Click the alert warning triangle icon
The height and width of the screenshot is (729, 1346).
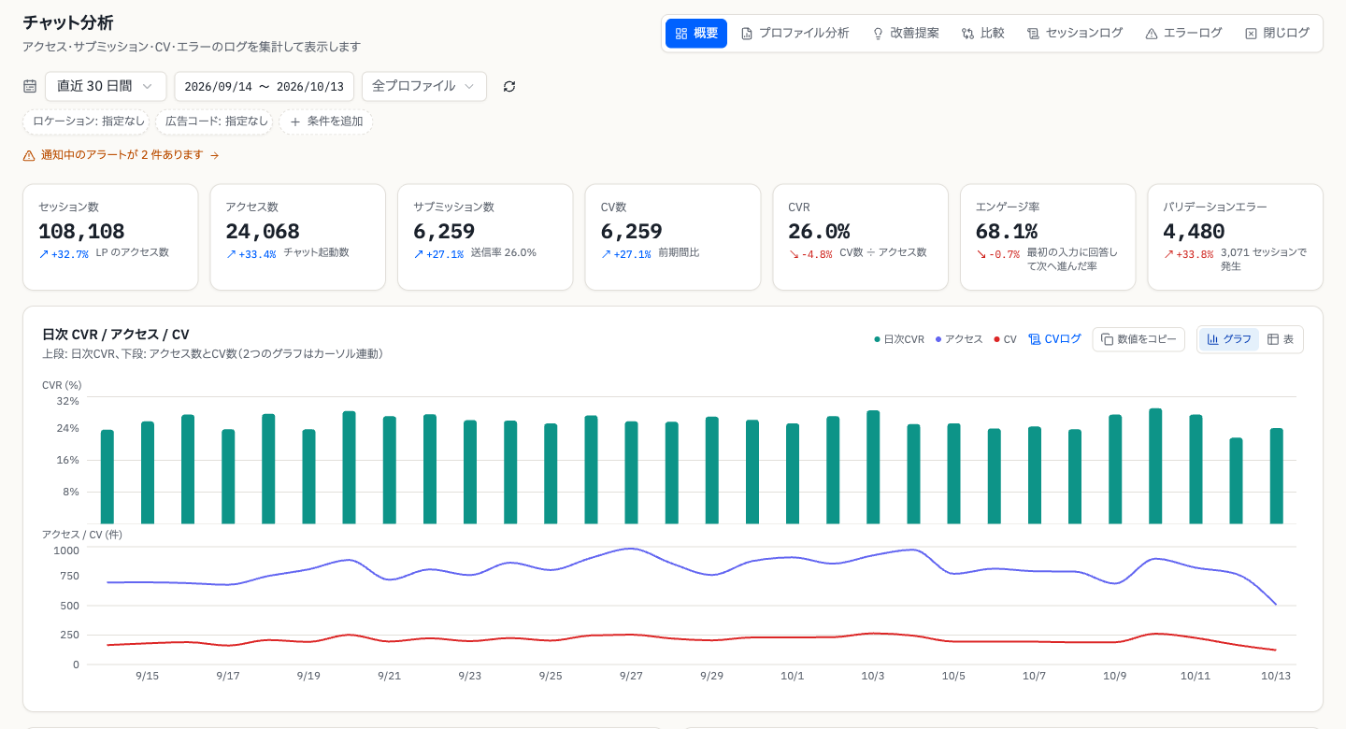click(29, 155)
